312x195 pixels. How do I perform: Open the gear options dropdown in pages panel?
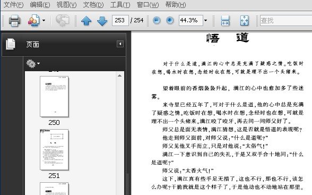tap(33, 64)
